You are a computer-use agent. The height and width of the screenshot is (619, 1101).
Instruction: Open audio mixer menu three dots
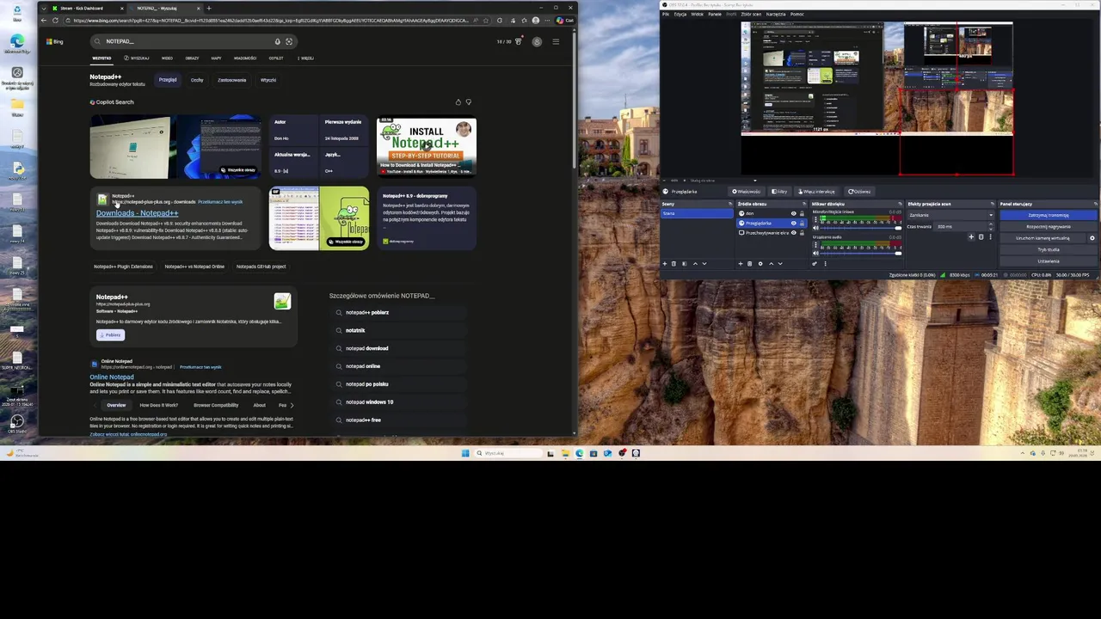click(826, 264)
